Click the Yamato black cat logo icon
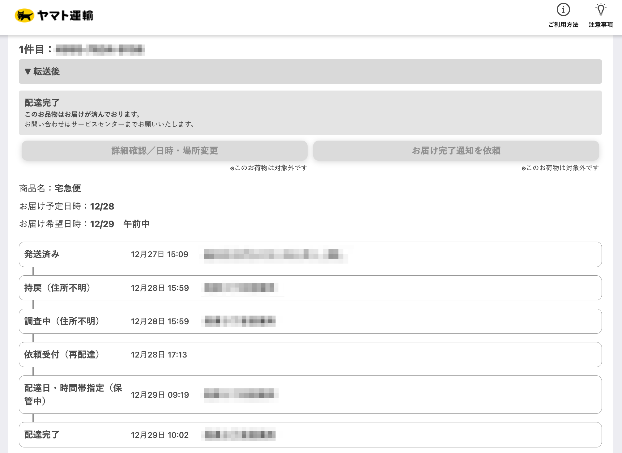The image size is (622, 453). tap(24, 15)
